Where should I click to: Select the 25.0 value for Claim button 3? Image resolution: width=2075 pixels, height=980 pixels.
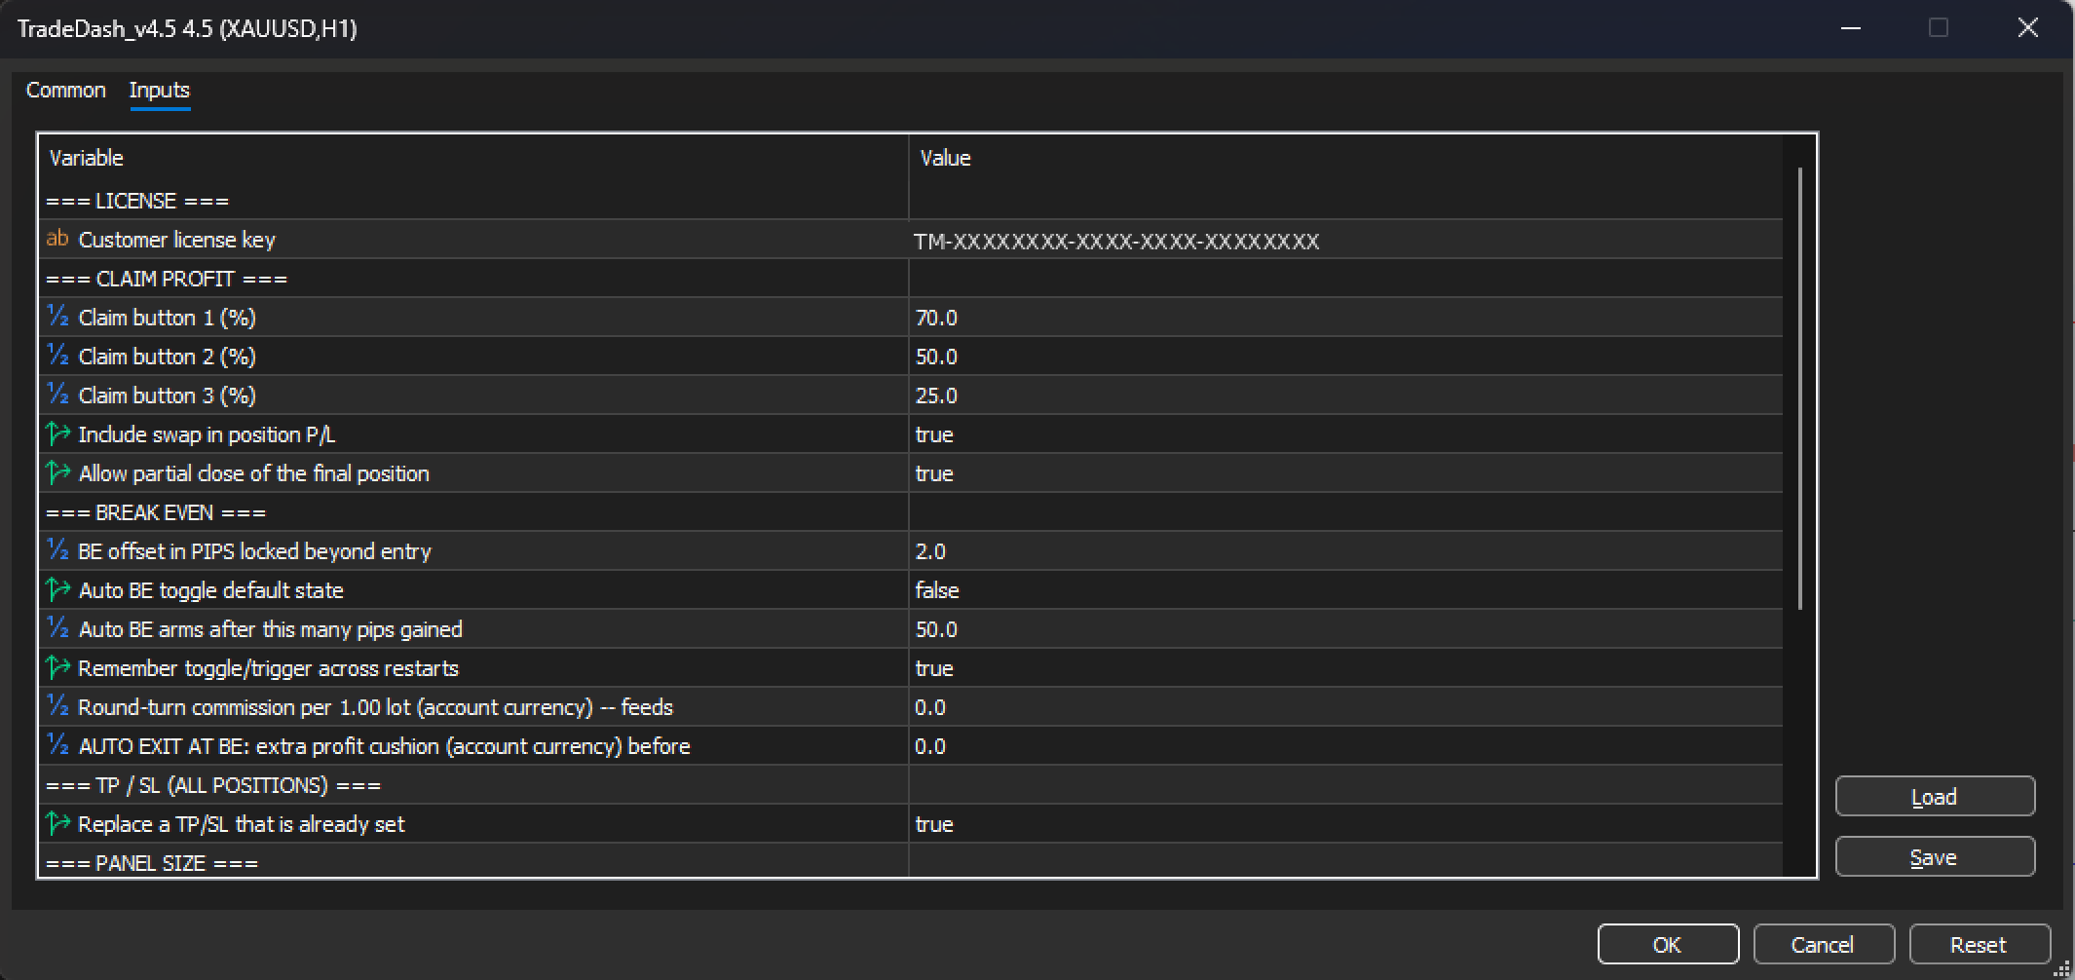pyautogui.click(x=1345, y=396)
